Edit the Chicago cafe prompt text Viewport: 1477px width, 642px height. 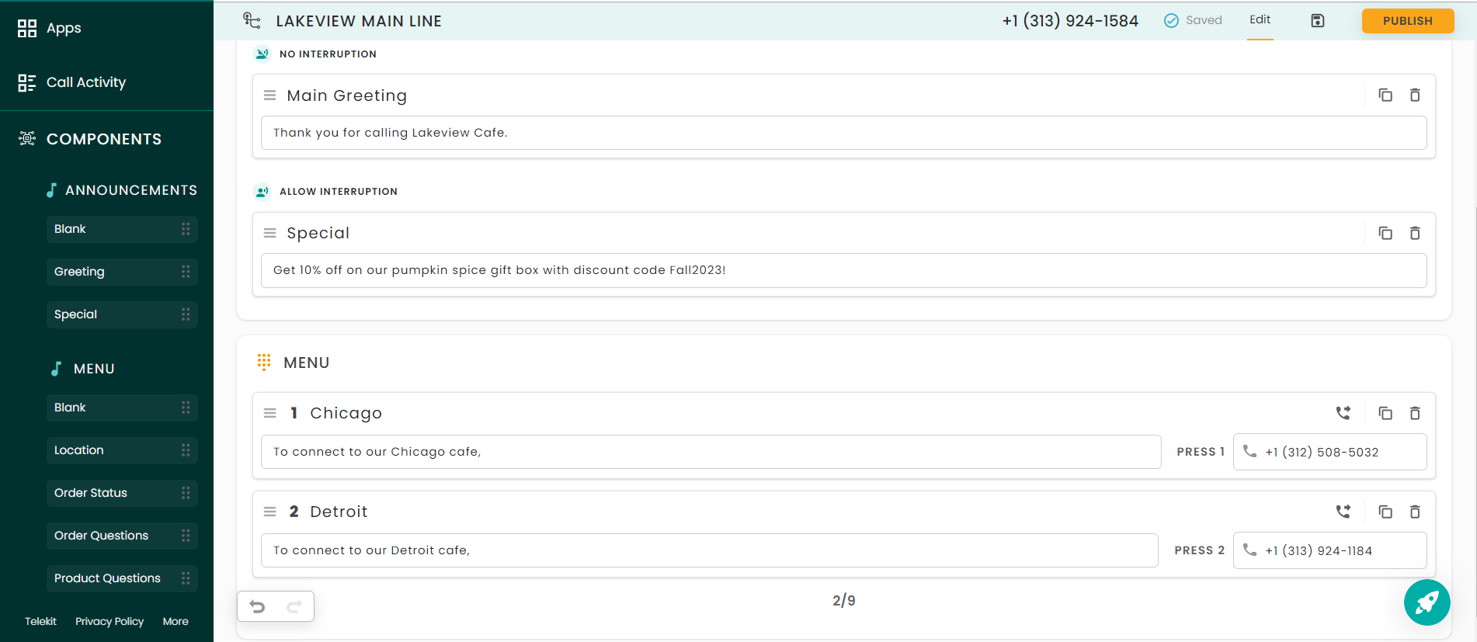pyautogui.click(x=711, y=452)
